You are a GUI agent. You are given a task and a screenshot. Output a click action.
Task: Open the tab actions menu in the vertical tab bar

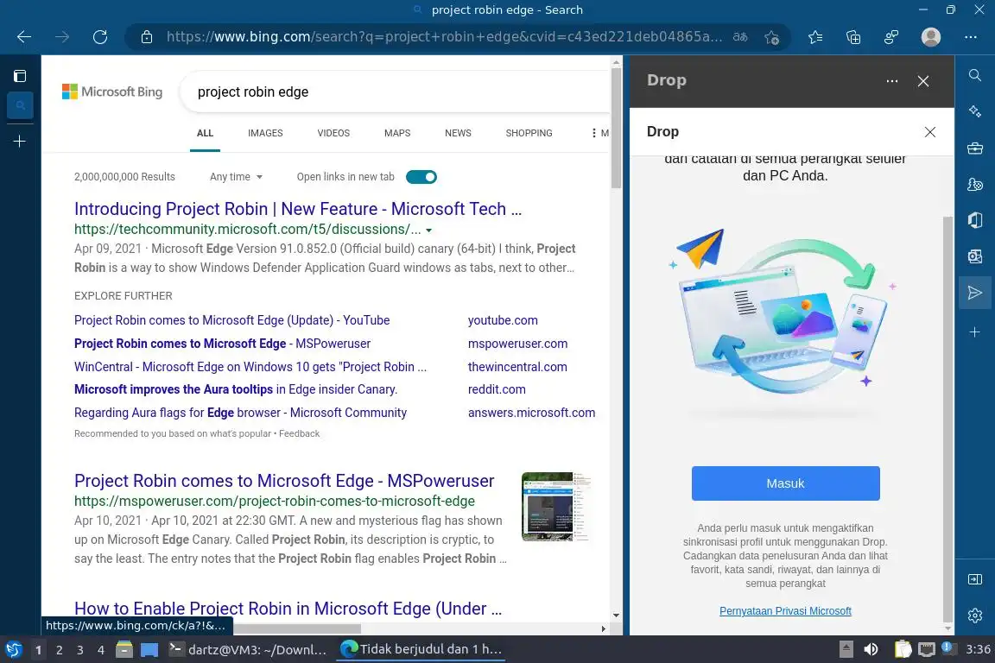[20, 76]
